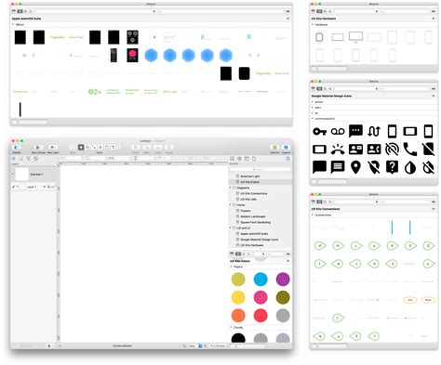Select the call end phone icon
441x365 pixels.
pyautogui.click(x=338, y=150)
